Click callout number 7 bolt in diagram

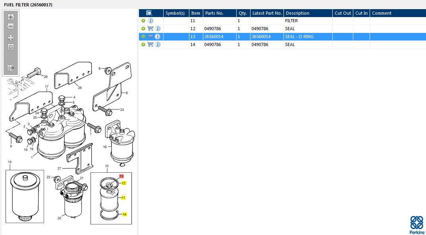click(91, 134)
